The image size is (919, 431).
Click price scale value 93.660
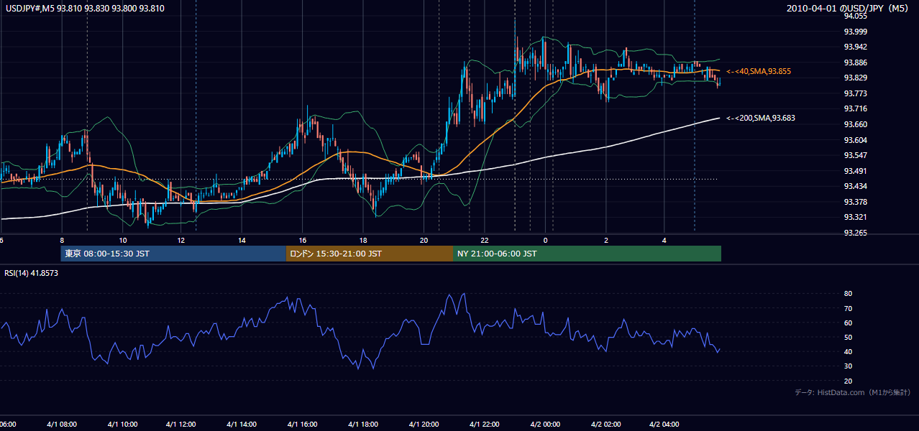[x=856, y=124]
